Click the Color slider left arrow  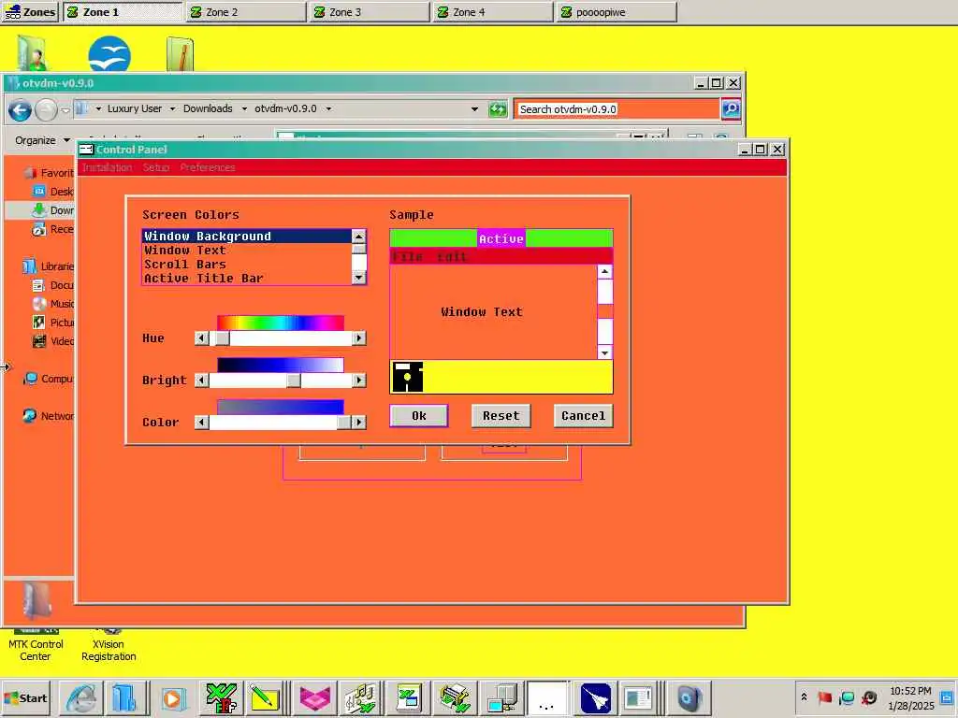click(202, 422)
